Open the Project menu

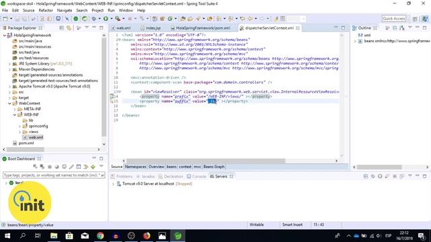pyautogui.click(x=98, y=10)
